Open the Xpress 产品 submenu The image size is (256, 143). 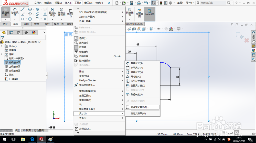click(x=99, y=17)
